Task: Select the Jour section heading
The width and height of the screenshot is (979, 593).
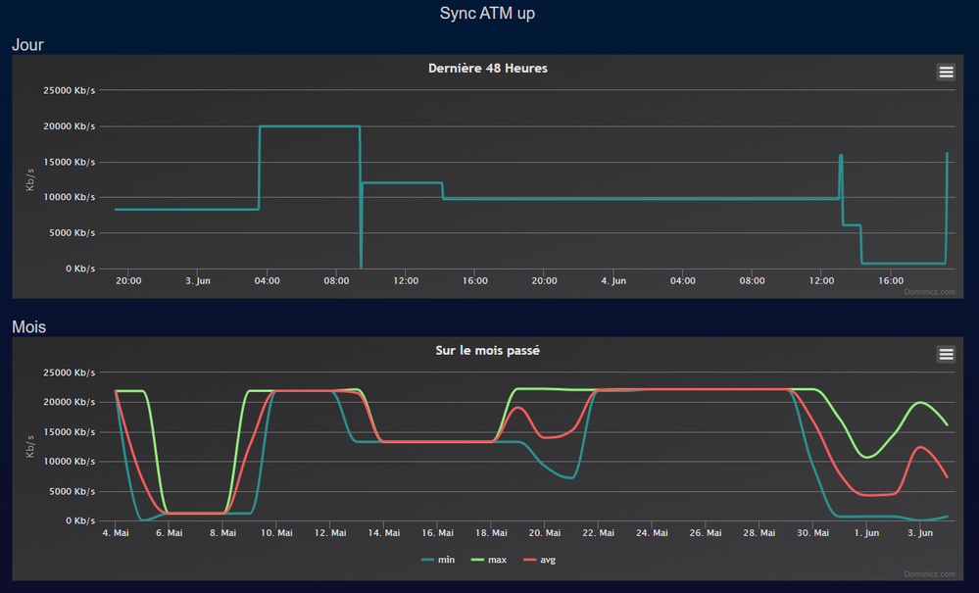Action: 27,45
